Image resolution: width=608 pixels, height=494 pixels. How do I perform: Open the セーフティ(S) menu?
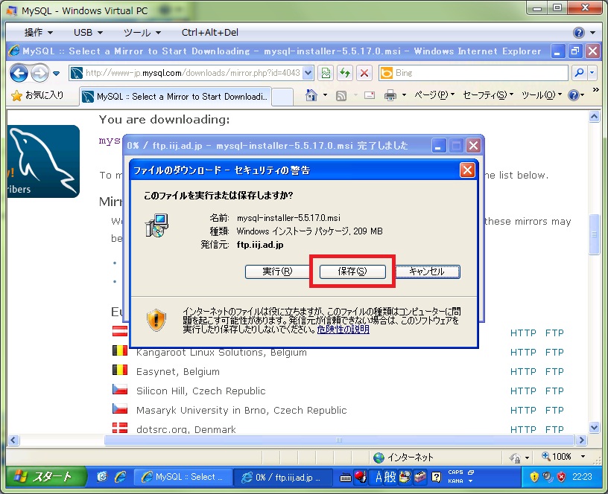(x=488, y=94)
